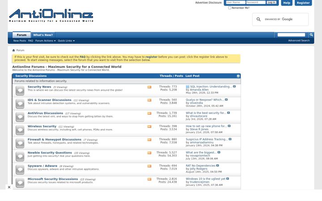
Task: Open IDS & Scanner Discussions forum
Action: [50, 100]
